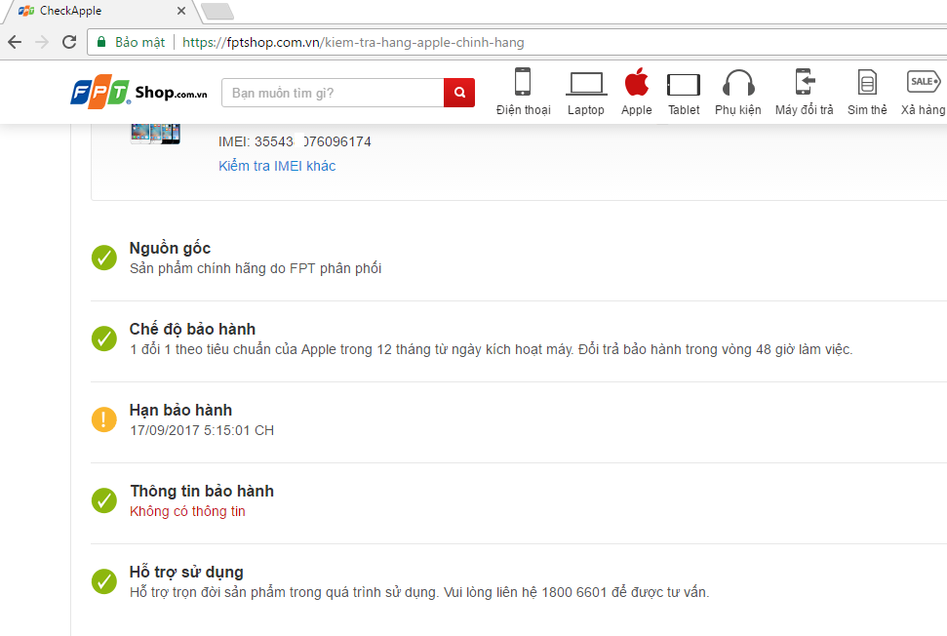Open the Điện thoại phone category

[x=523, y=92]
